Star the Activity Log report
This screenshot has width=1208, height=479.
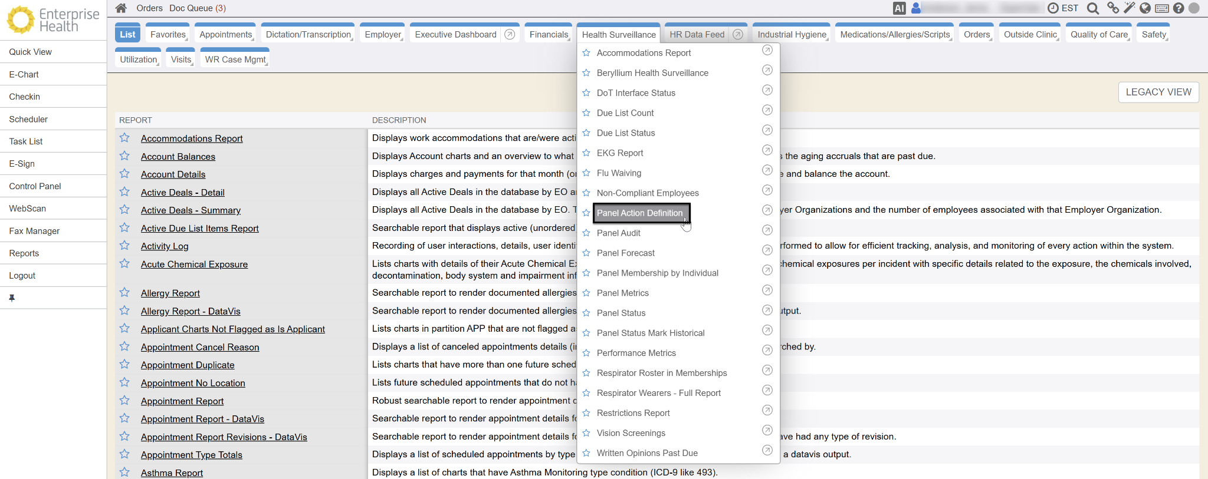pyautogui.click(x=124, y=246)
